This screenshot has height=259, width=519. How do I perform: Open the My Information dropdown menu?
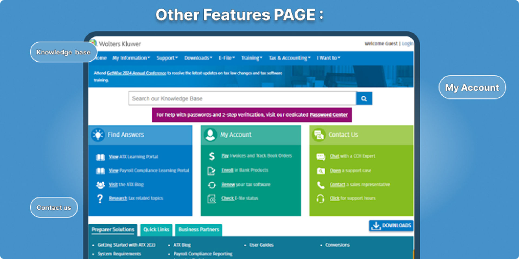(x=131, y=58)
